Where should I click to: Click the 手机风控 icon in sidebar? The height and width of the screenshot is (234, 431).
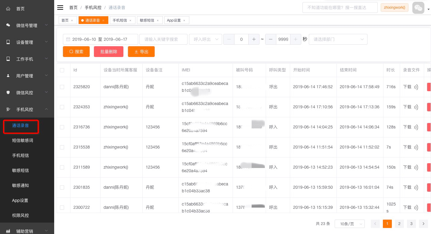click(8, 109)
